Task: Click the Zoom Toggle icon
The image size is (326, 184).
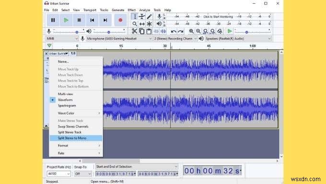Action: pyautogui.click(x=220, y=31)
